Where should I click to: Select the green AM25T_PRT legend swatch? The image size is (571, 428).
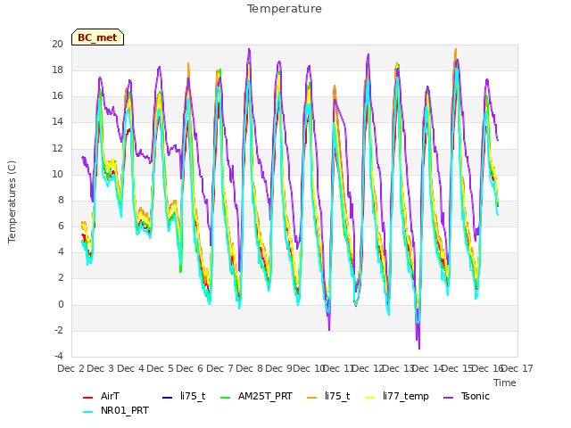pos(226,397)
